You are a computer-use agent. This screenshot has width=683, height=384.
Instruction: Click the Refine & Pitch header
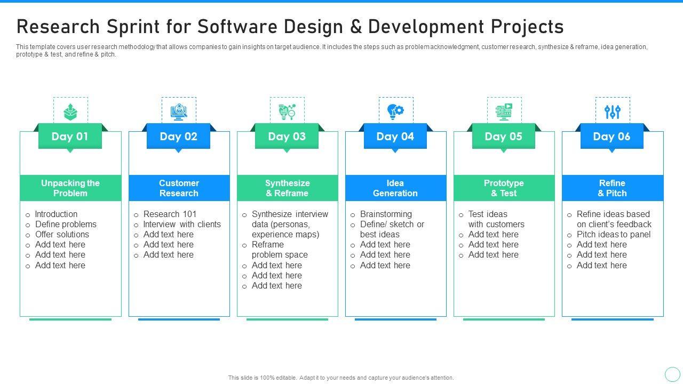coord(612,188)
